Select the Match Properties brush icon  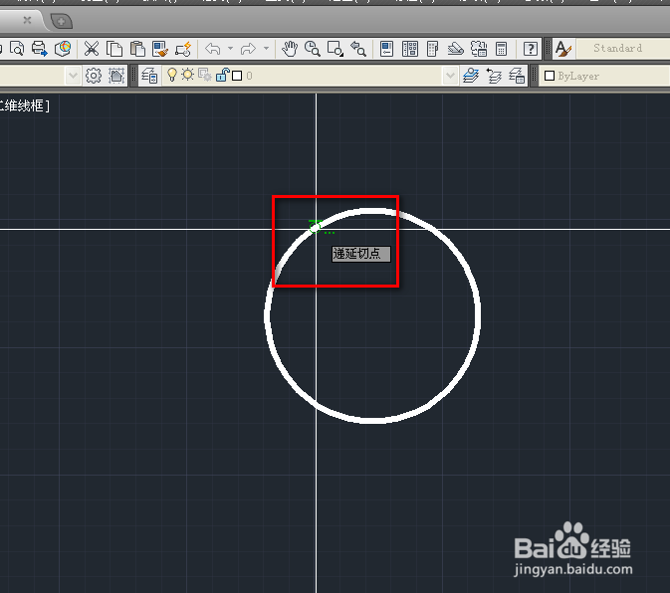click(x=160, y=48)
